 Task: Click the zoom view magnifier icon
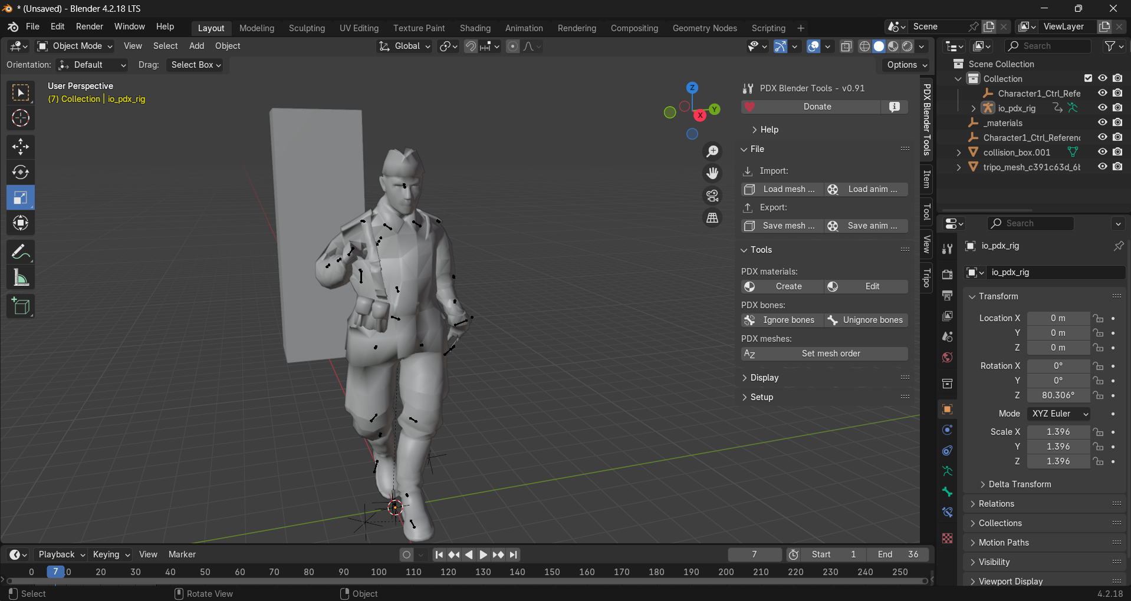coord(712,151)
